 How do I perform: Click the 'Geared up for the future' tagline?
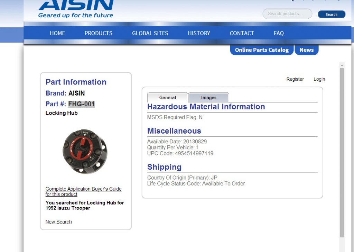coord(75,15)
